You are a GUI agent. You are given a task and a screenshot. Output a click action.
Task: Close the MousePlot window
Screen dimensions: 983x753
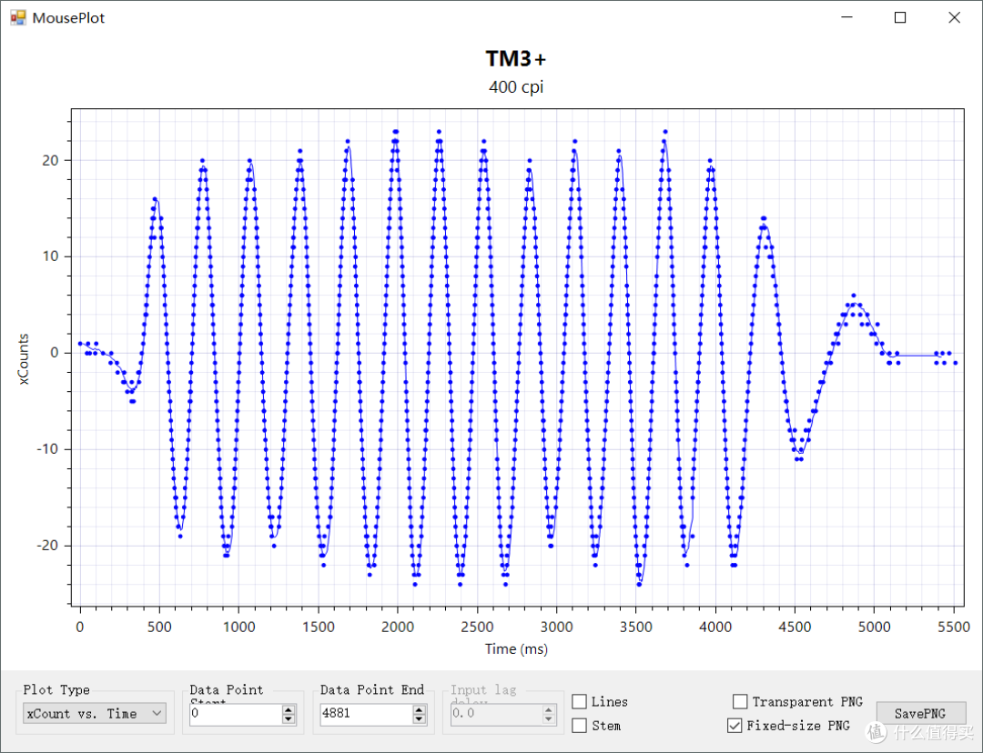(954, 17)
